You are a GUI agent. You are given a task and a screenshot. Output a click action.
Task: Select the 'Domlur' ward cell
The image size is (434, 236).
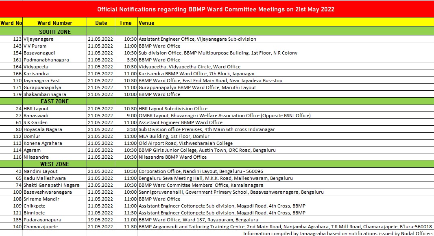[55, 136]
